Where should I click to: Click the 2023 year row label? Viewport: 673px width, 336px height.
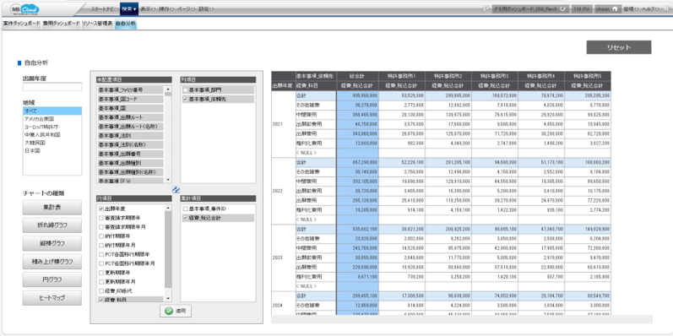tap(283, 257)
